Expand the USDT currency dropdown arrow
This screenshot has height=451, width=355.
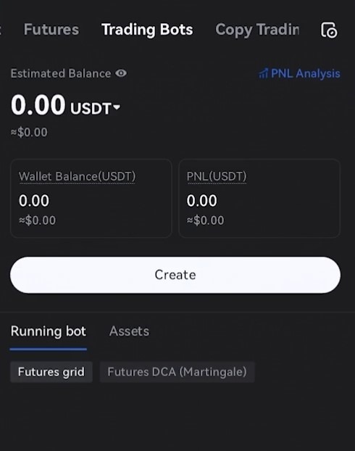pyautogui.click(x=117, y=107)
